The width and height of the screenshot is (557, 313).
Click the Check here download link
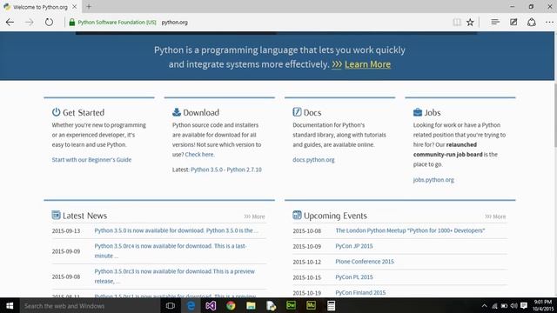199,155
